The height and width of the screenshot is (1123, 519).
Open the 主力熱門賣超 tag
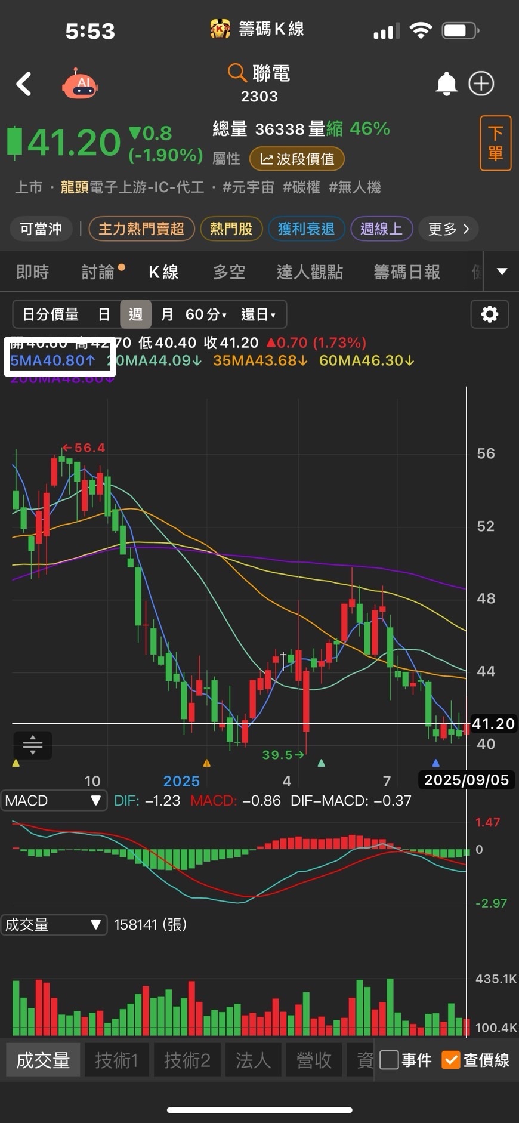click(x=141, y=229)
